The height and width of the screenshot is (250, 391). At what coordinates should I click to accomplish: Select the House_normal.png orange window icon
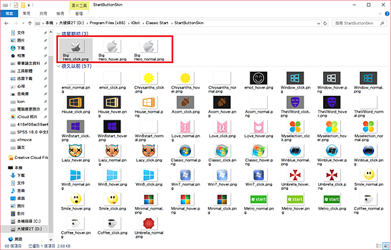click(x=149, y=102)
